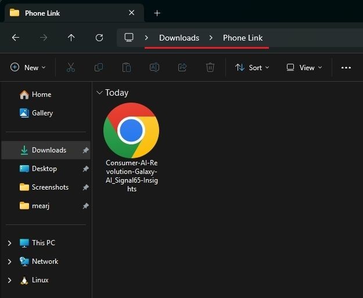Click chevron after PC icon in address bar
Screen dimensions: 363x298
pos(146,38)
